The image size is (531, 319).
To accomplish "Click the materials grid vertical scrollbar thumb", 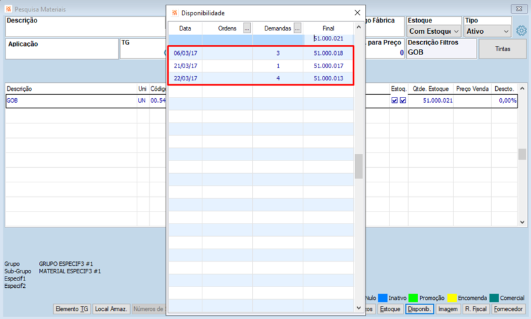I will pos(522,155).
